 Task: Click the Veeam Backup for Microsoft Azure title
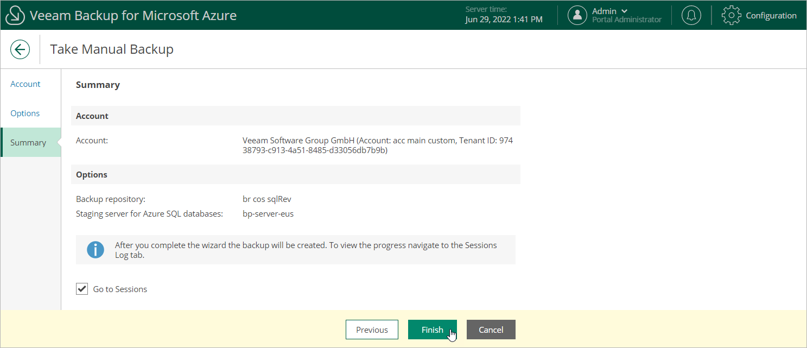[133, 15]
